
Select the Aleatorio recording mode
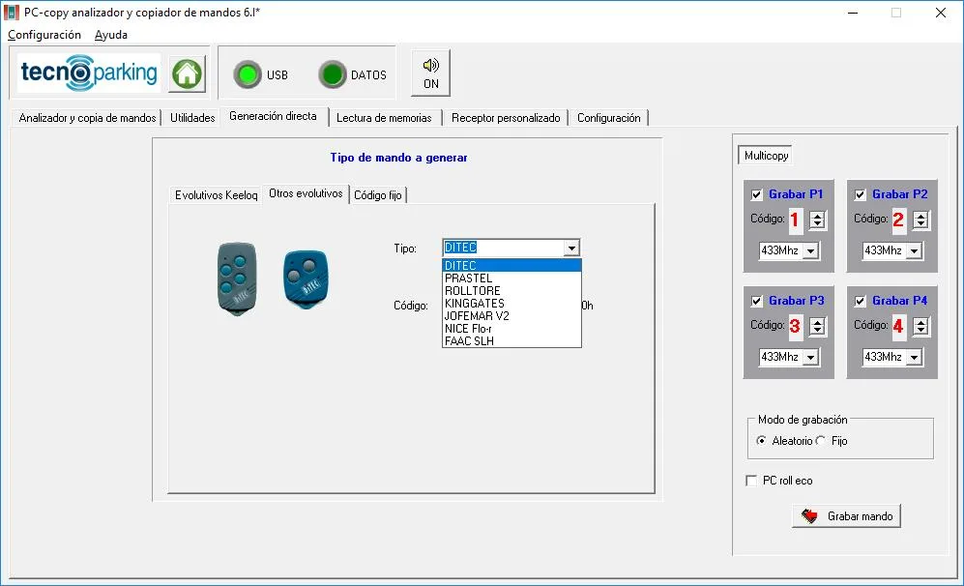click(x=762, y=441)
